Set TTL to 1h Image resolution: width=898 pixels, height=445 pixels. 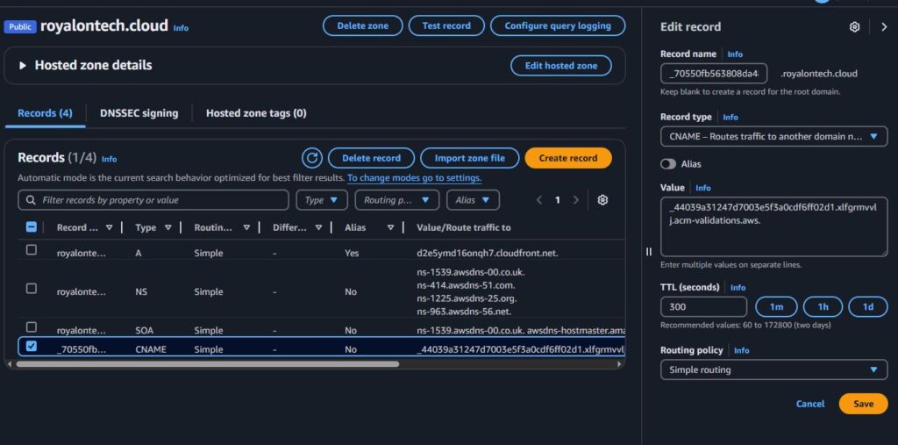pos(823,307)
